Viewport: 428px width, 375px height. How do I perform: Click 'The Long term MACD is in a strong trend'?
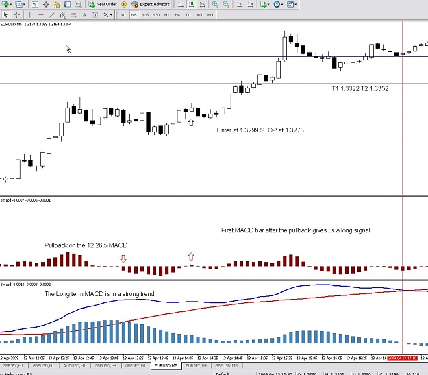tap(99, 294)
